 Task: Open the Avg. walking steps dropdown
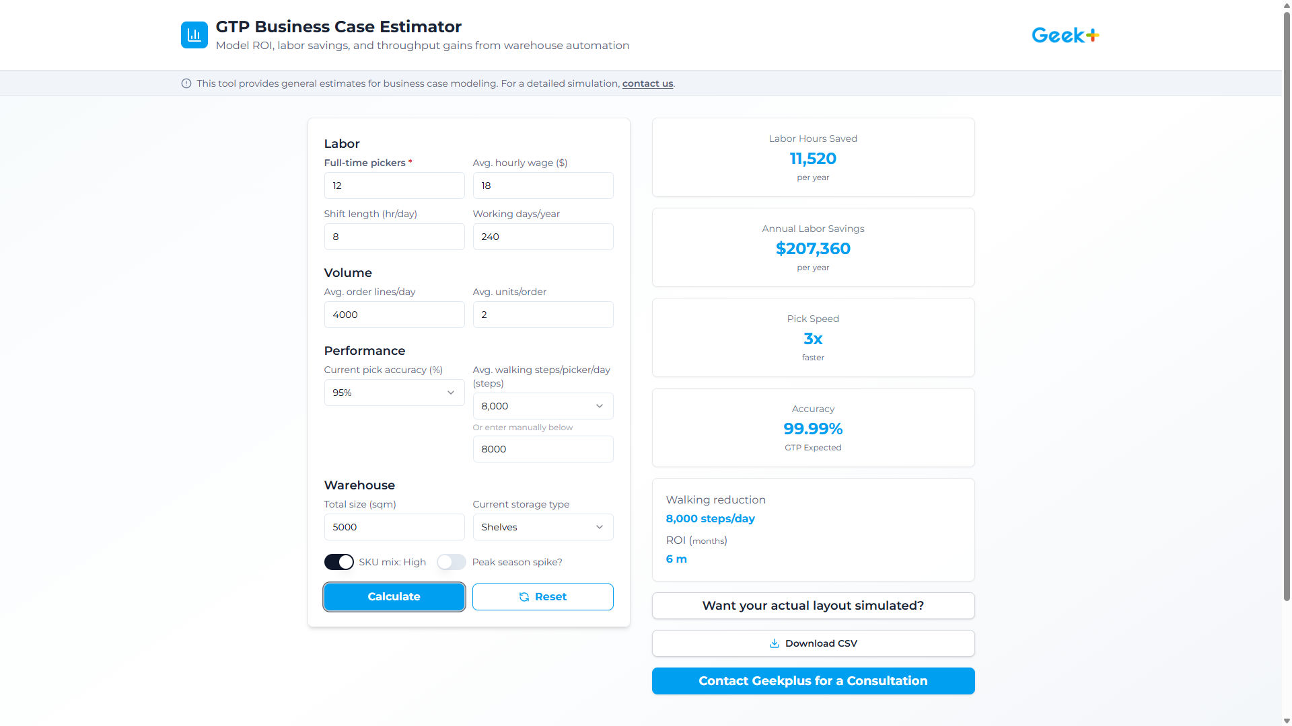pos(542,406)
